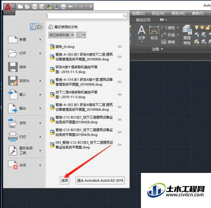Toggle layer freeze sun icon in ribbon
Viewport: 211px width, 208px height.
pos(202,27)
